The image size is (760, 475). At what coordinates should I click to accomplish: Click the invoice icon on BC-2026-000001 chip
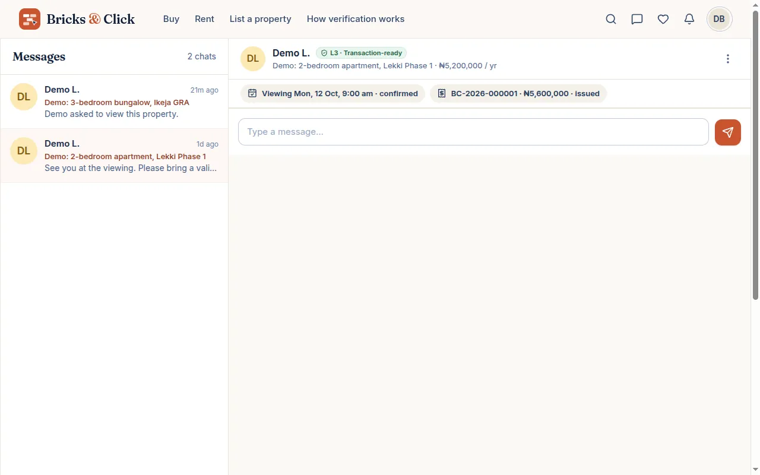(x=442, y=93)
